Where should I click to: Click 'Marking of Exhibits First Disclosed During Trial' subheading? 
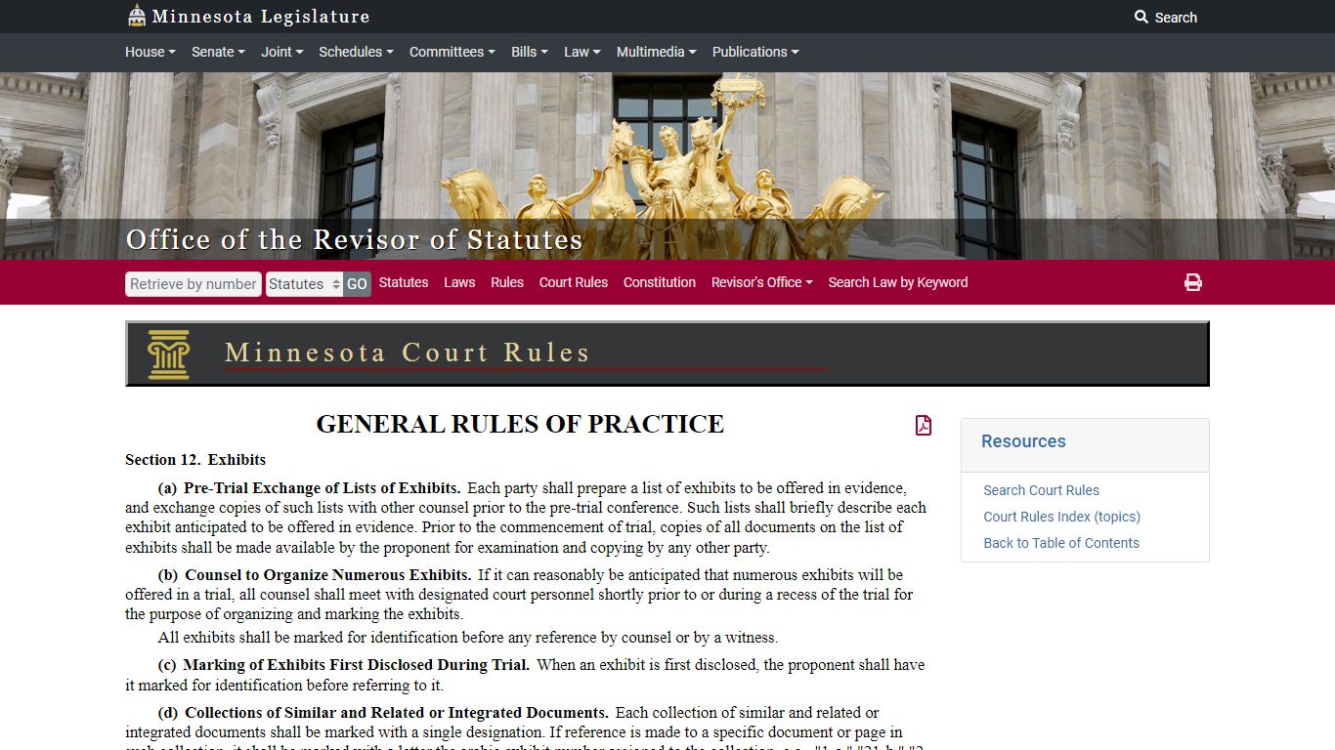pyautogui.click(x=357, y=665)
